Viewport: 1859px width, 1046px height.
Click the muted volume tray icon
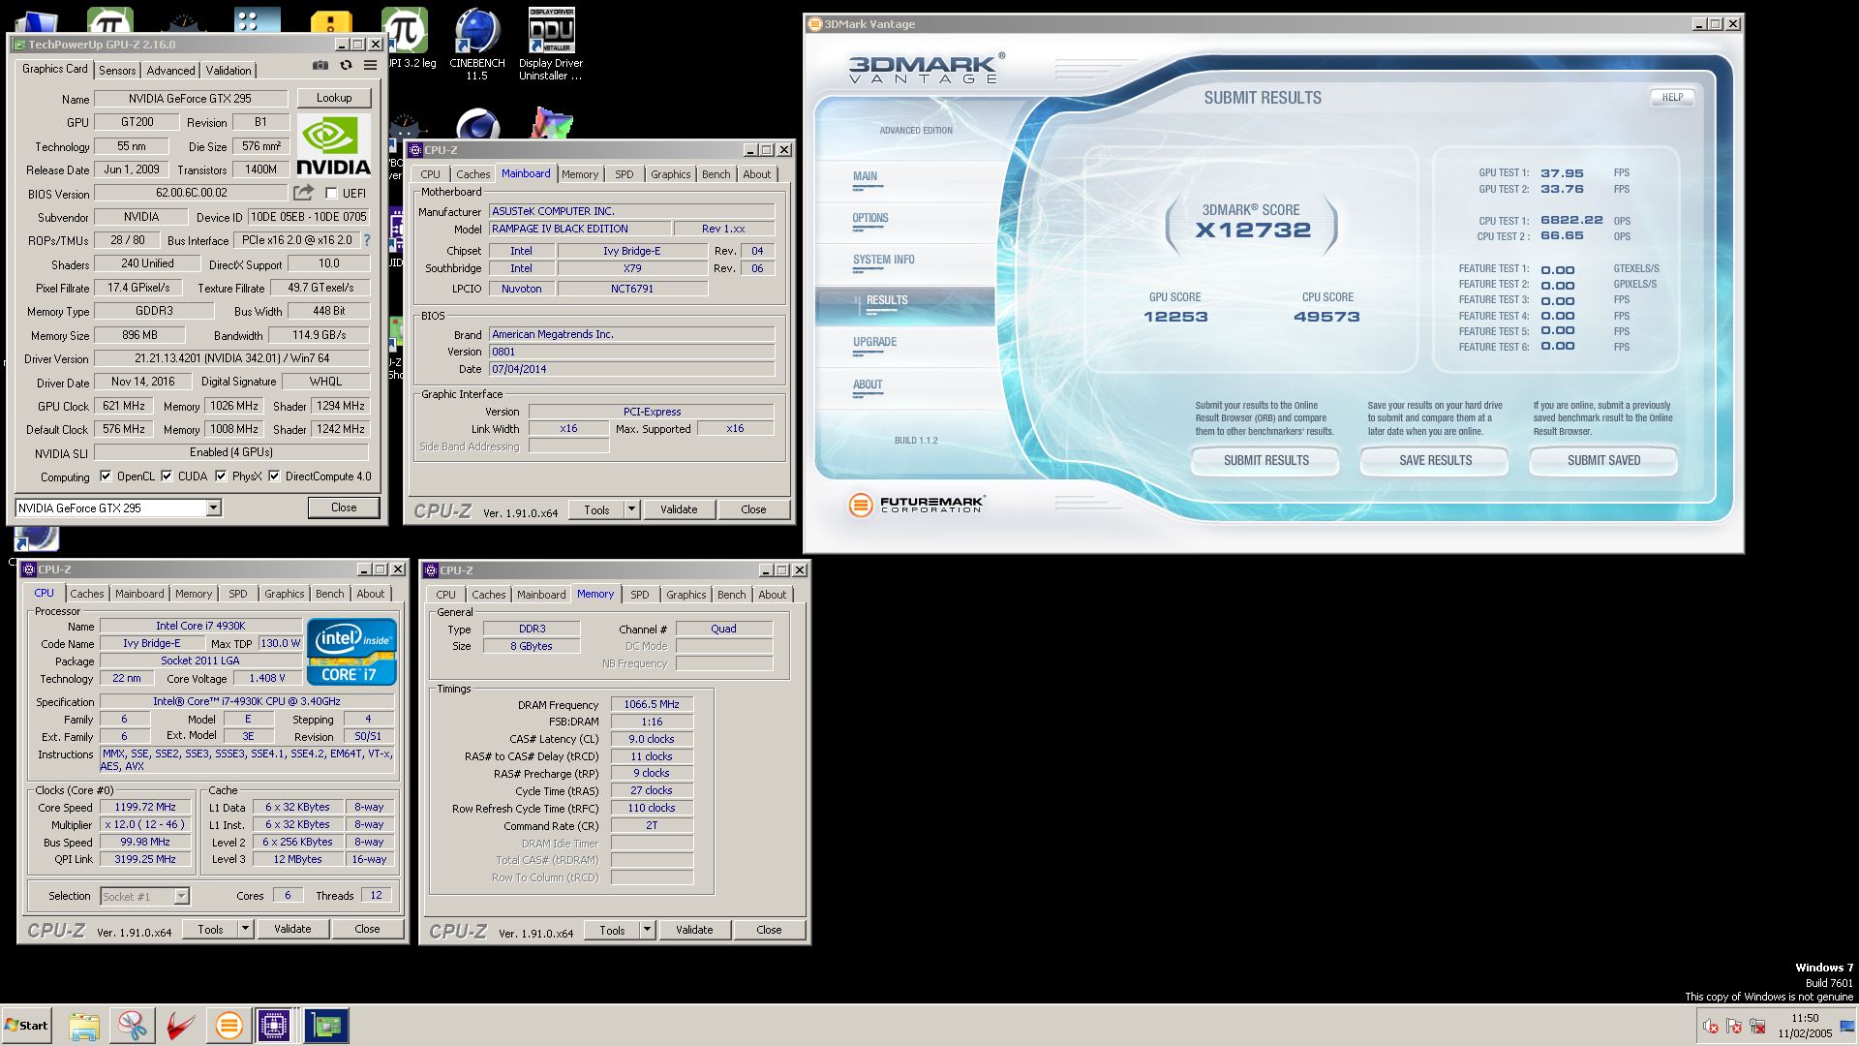coord(1711,1027)
